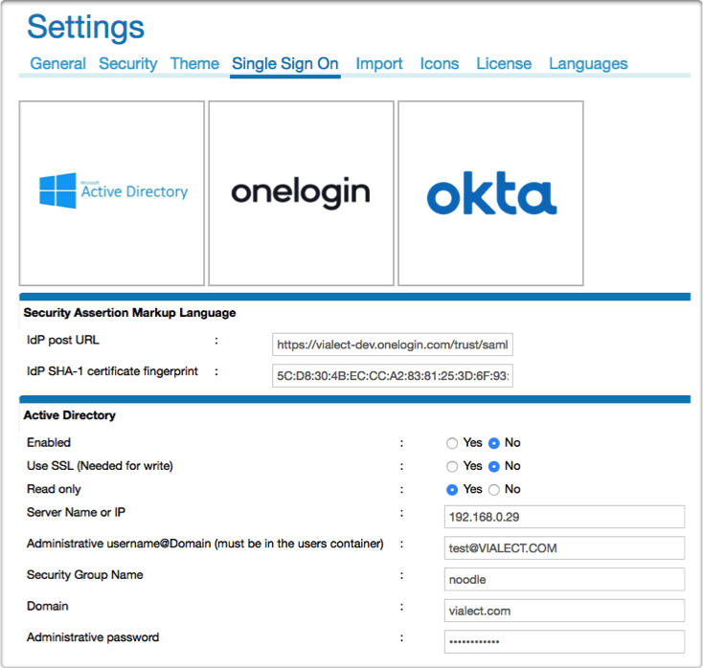Click the Settings page heading
The height and width of the screenshot is (668, 703).
click(85, 28)
